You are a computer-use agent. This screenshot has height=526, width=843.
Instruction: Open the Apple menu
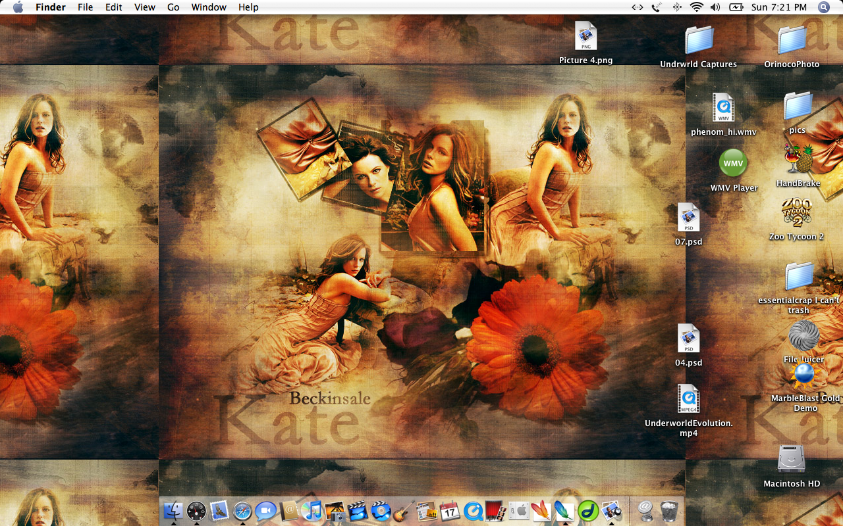point(18,7)
